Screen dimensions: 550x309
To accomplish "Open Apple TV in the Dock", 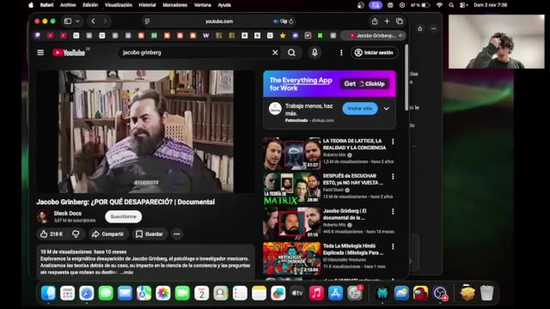I will [x=297, y=293].
